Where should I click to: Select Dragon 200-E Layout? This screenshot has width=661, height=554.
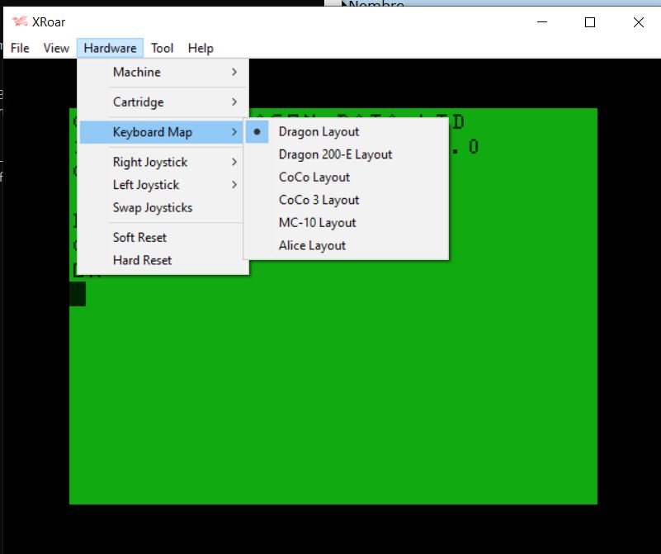pos(335,154)
